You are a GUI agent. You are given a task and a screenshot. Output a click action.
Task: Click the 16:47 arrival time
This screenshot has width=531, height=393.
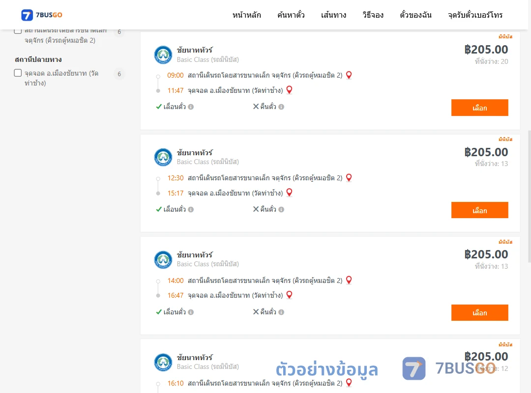pos(176,296)
